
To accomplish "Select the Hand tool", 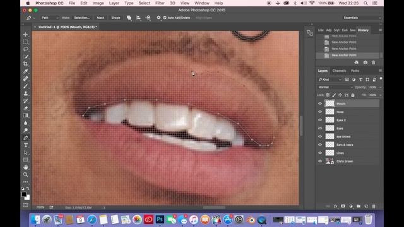I will (25, 167).
